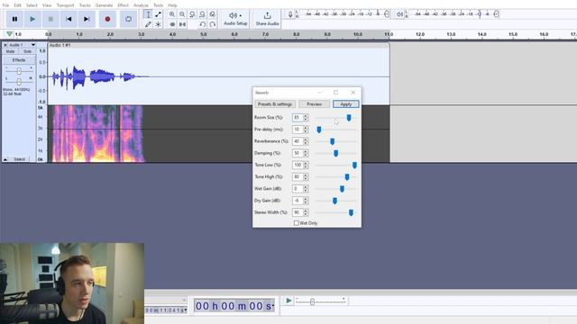The image size is (577, 324).
Task: Silence the selected audio
Action: pyautogui.click(x=182, y=24)
